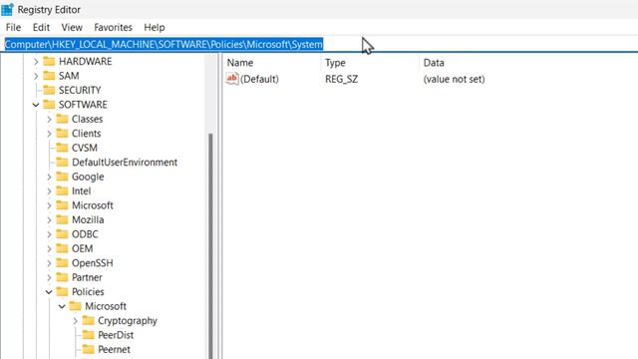This screenshot has height=359, width=638.
Task: Collapse the SOFTWARE key
Action: pyautogui.click(x=36, y=105)
